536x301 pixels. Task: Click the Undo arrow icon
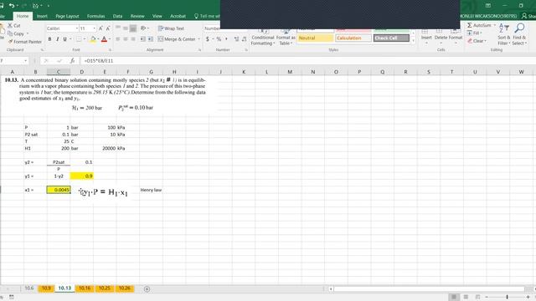[x=12, y=6]
